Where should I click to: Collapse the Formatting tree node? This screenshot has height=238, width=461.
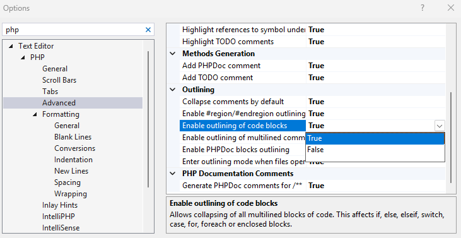point(35,114)
